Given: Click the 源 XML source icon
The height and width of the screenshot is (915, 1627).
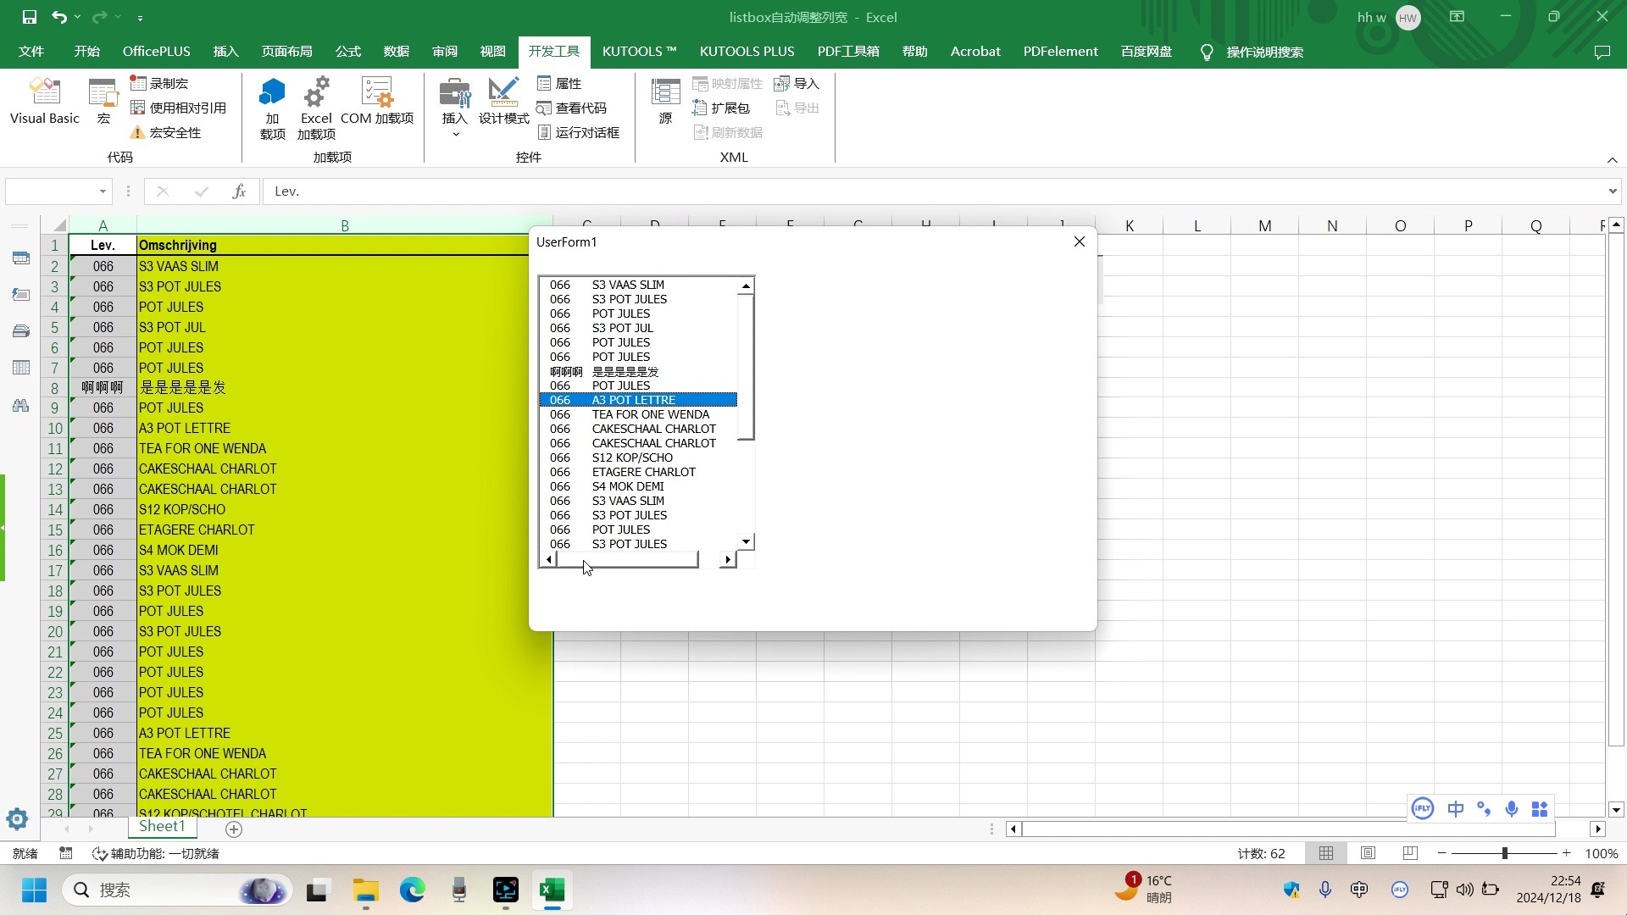Looking at the screenshot, I should tap(665, 102).
